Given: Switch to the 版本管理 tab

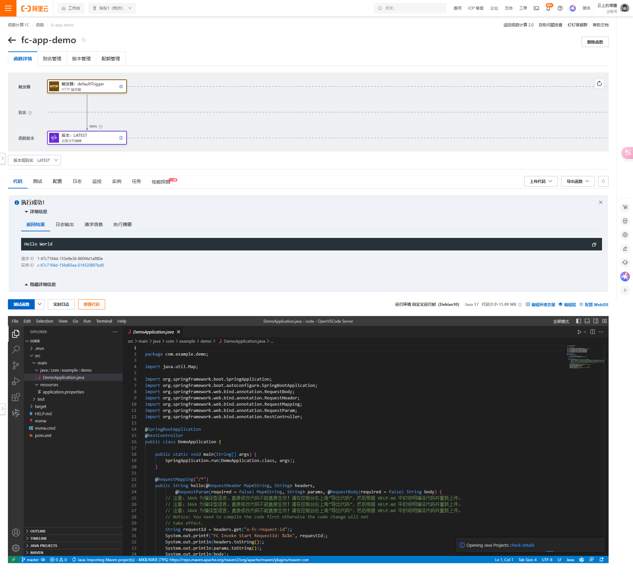Looking at the screenshot, I should (81, 59).
